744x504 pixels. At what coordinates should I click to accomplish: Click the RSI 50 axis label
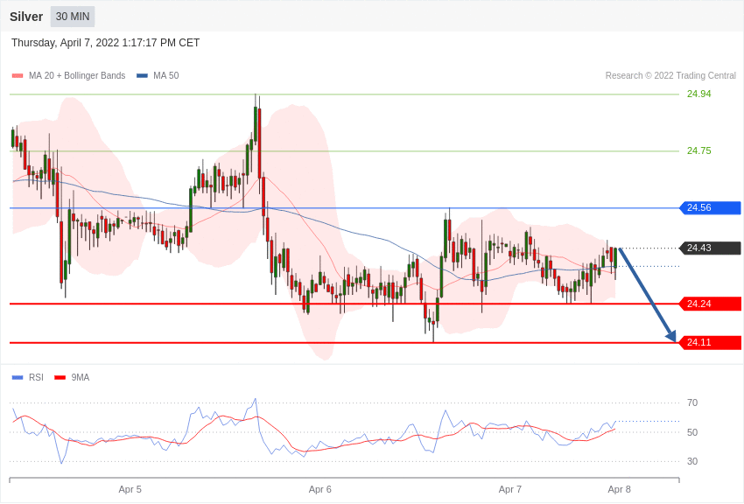coord(692,432)
